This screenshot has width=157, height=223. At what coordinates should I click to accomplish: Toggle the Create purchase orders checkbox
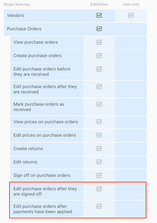click(x=99, y=56)
